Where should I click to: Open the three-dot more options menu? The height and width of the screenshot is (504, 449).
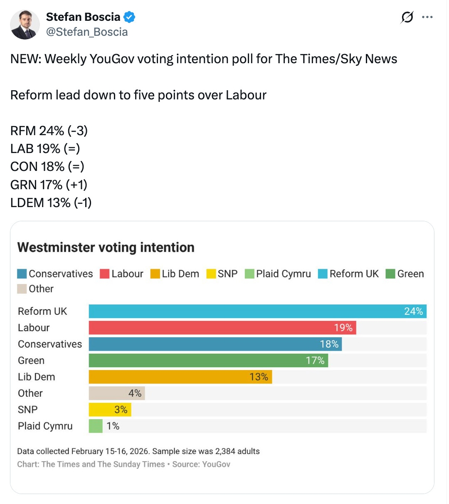click(427, 17)
